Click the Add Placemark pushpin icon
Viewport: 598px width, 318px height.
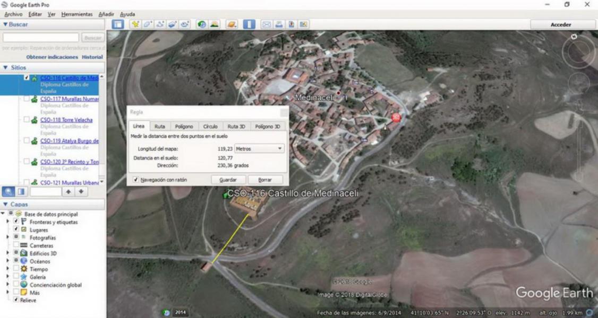click(135, 24)
